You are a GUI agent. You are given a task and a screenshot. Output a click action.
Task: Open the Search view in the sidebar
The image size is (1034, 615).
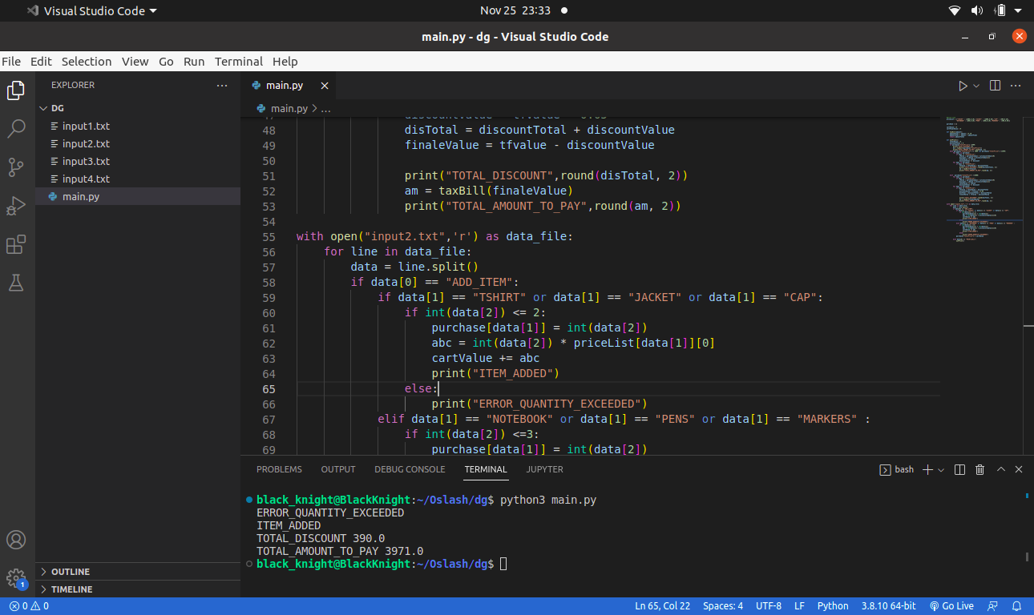pos(16,129)
